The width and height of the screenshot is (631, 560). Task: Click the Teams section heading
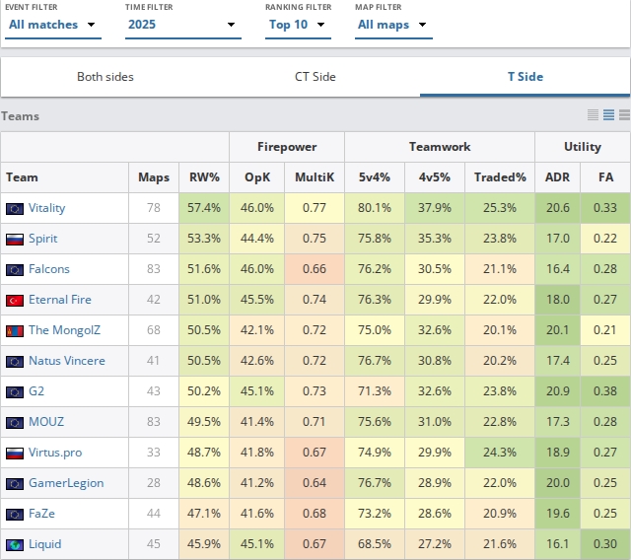tap(20, 116)
